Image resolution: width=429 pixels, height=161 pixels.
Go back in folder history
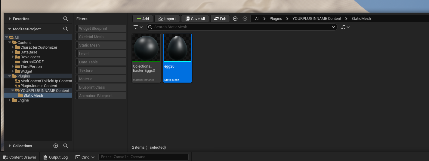235,19
